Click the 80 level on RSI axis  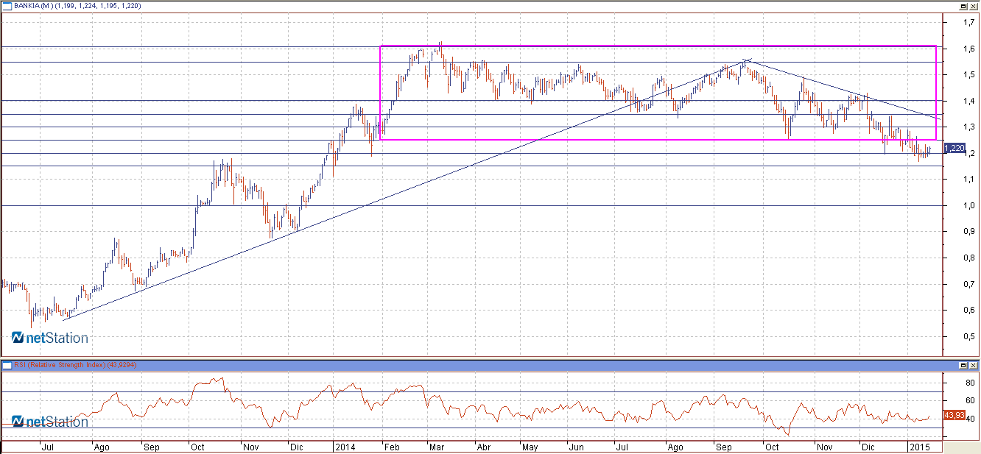point(970,383)
